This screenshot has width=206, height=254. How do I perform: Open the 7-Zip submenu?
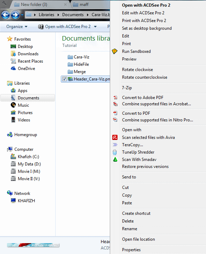pos(127,88)
